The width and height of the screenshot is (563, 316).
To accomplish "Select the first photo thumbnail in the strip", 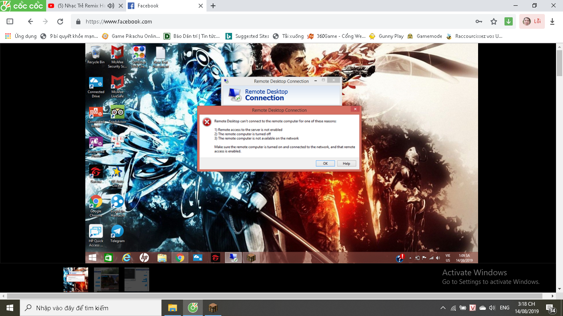I will tap(76, 280).
